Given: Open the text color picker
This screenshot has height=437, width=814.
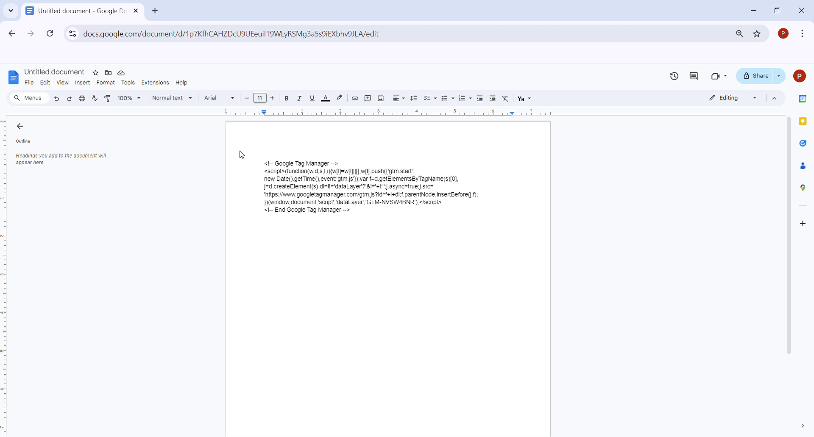Looking at the screenshot, I should 326,98.
